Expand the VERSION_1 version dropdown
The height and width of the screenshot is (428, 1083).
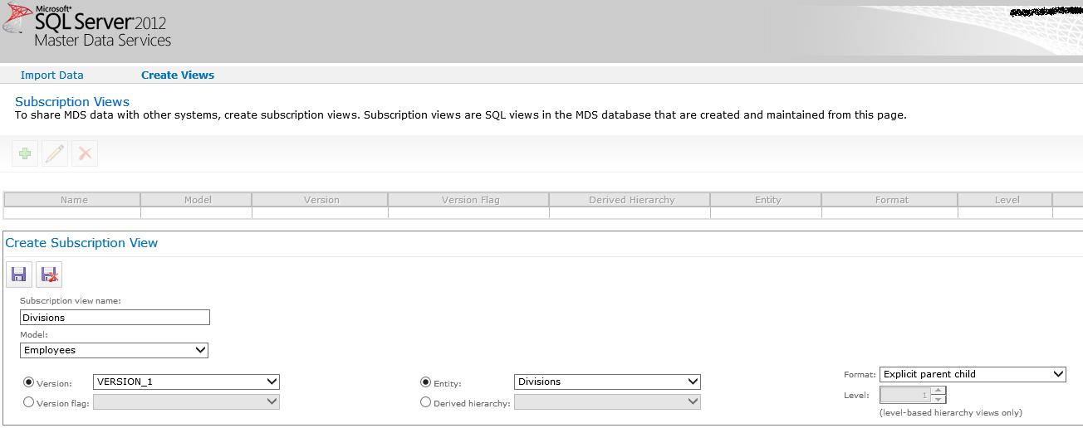(x=187, y=382)
